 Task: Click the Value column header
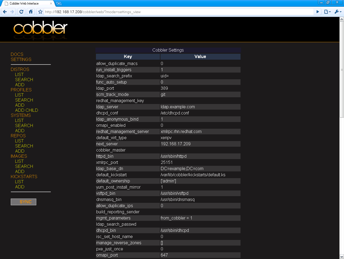point(200,56)
